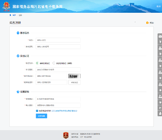Focus the confirm password input field

tap(58, 105)
